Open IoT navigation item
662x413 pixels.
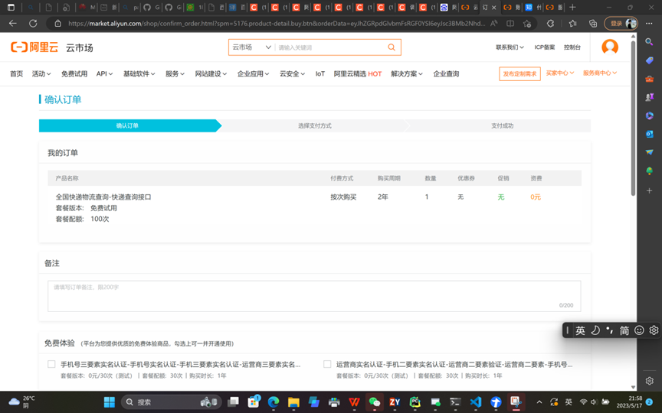[x=320, y=73]
